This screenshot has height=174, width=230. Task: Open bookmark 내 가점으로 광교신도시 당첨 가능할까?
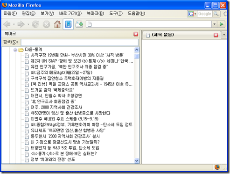pos(65,142)
